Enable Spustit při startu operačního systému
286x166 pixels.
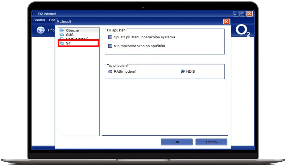coord(110,37)
